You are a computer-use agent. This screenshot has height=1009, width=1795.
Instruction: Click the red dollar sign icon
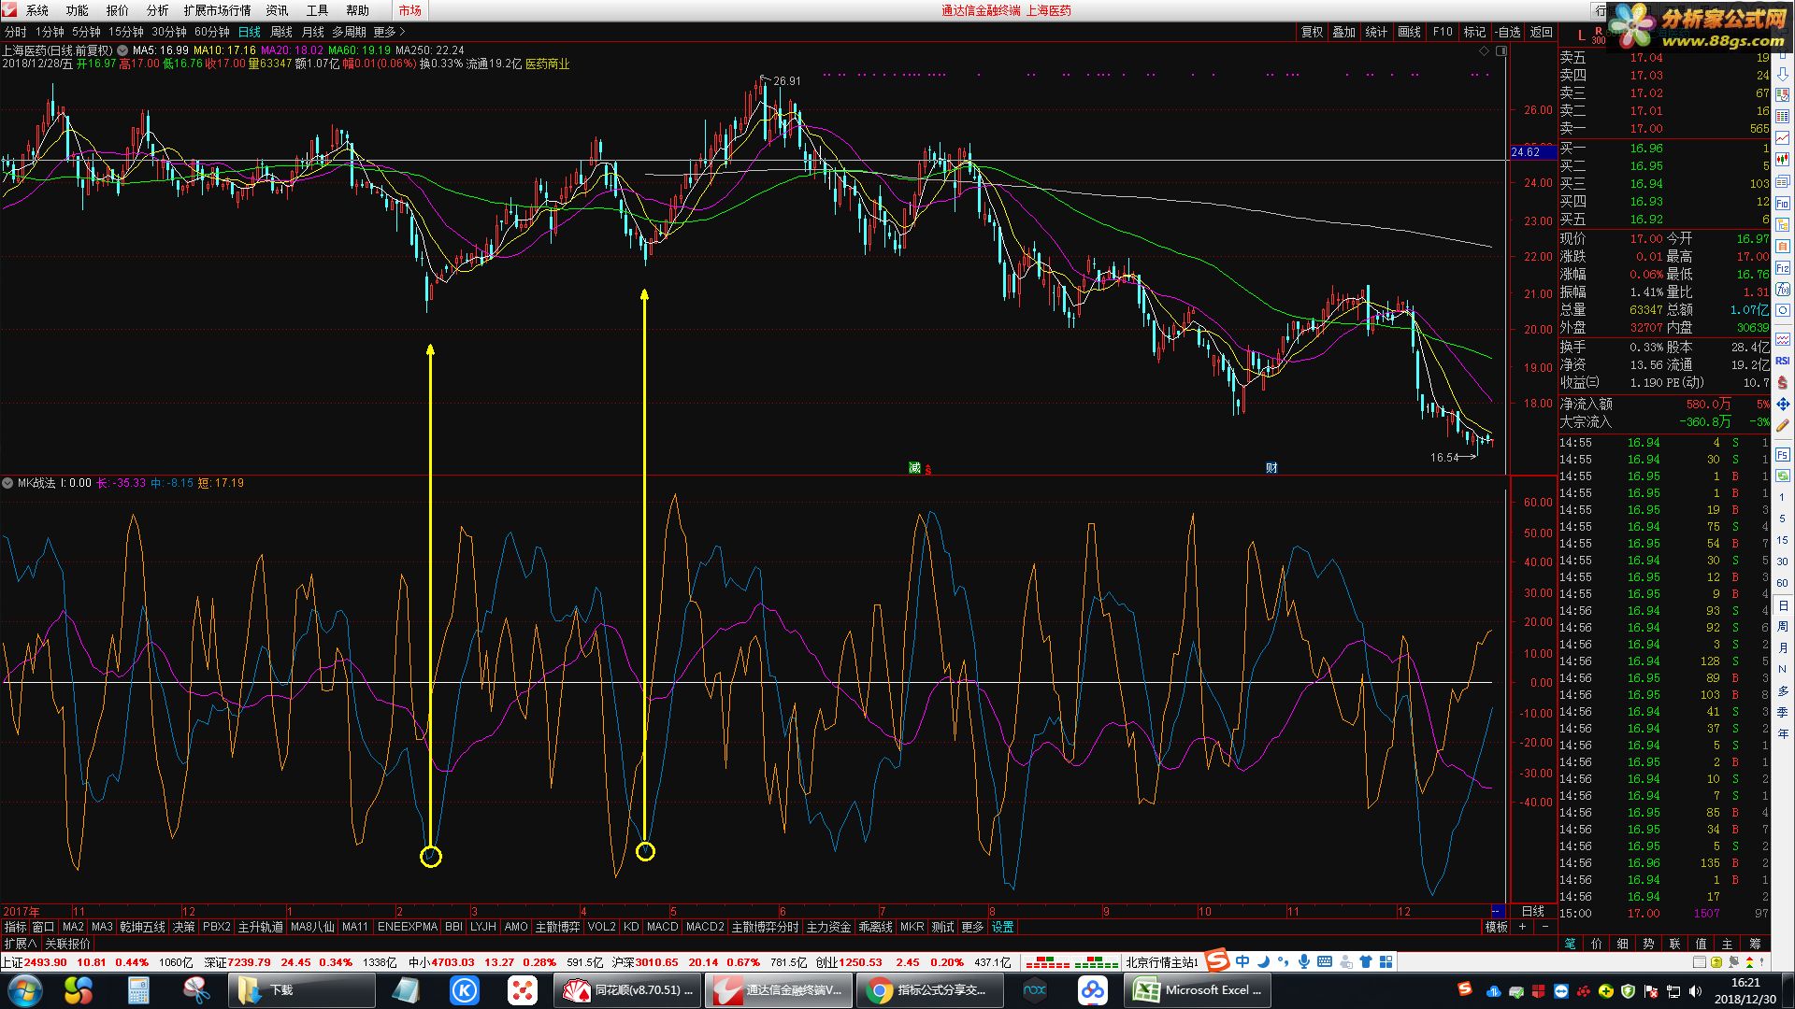pos(1783,382)
